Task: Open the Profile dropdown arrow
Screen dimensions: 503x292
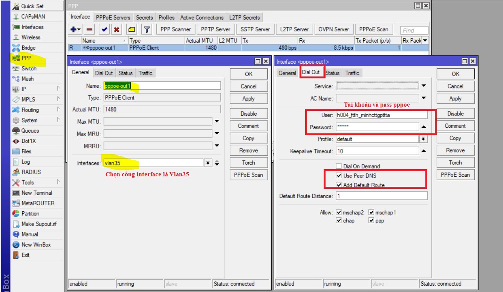Action: coord(423,139)
